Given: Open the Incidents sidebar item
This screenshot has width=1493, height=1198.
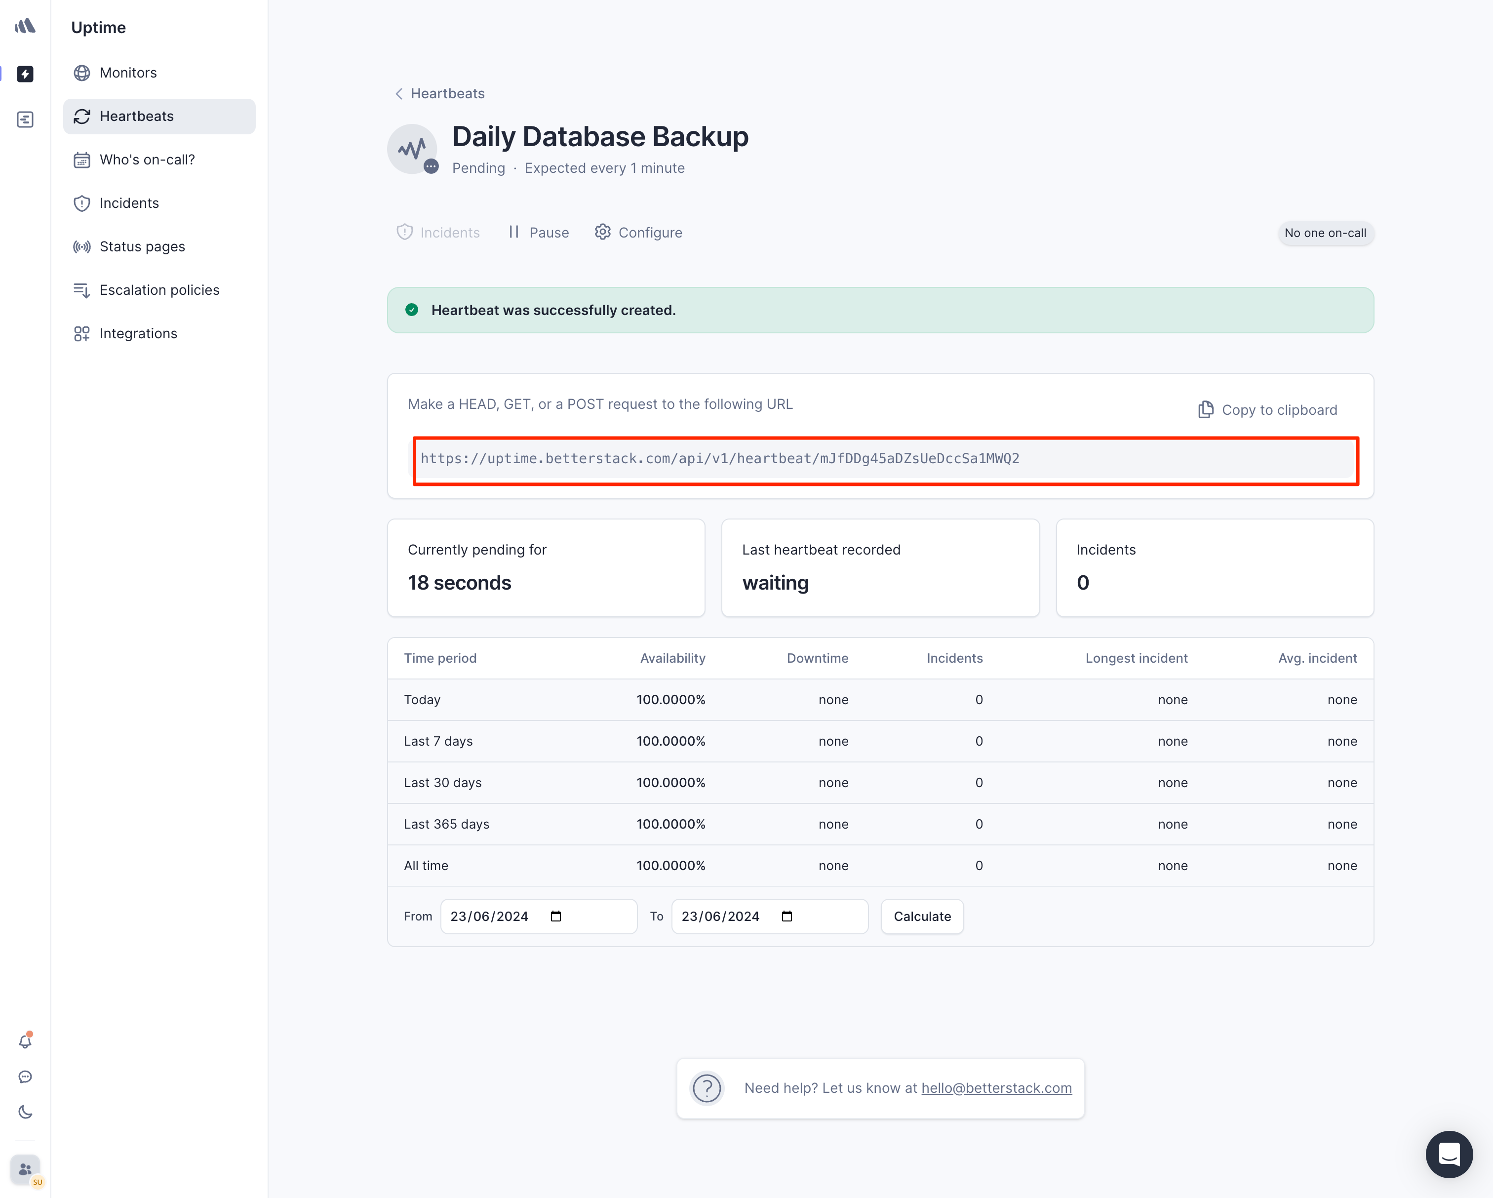Looking at the screenshot, I should pyautogui.click(x=159, y=203).
